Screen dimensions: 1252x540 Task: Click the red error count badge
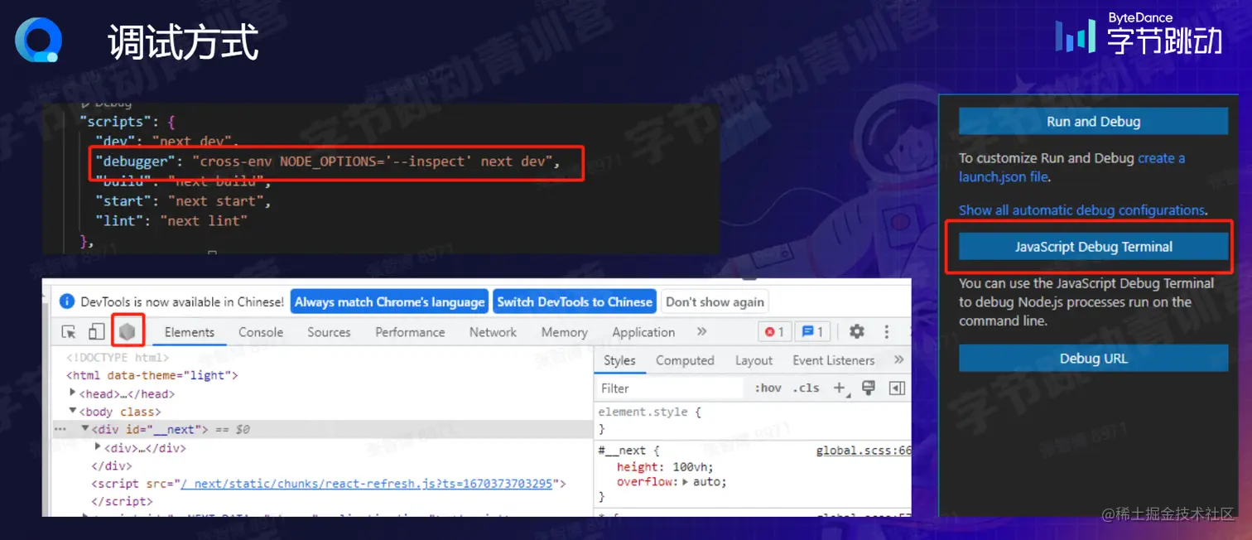point(774,331)
